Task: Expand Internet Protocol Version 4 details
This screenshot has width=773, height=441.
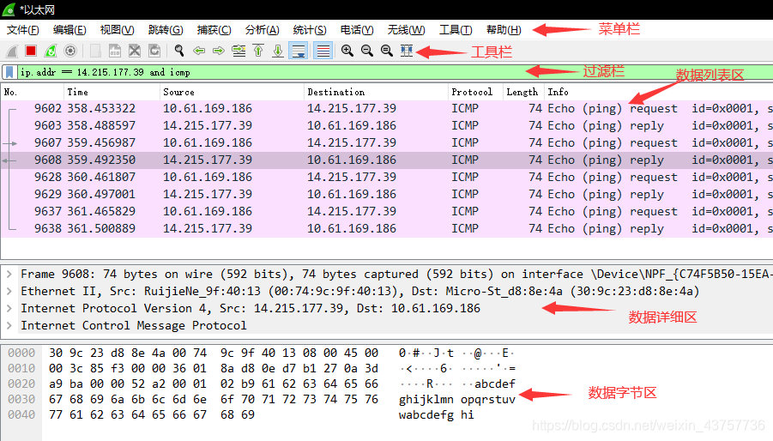Action: (x=9, y=309)
